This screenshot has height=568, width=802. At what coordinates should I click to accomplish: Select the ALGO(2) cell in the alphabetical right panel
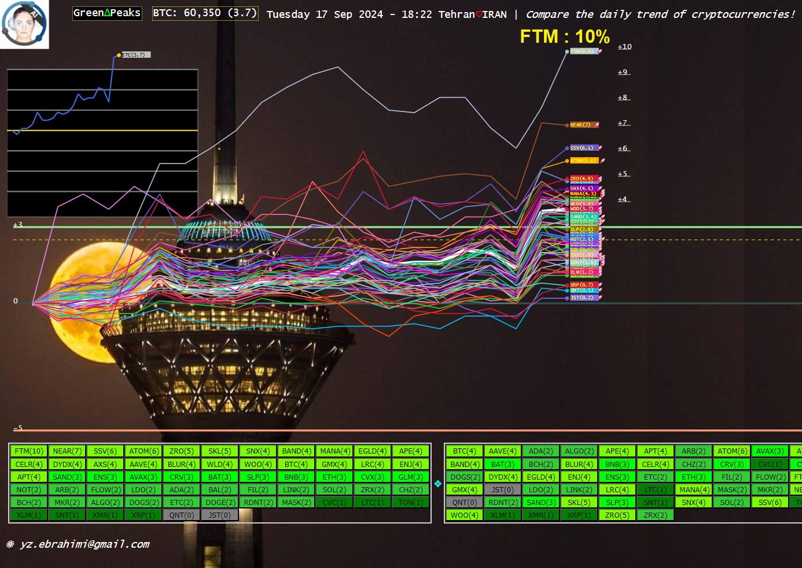(579, 451)
